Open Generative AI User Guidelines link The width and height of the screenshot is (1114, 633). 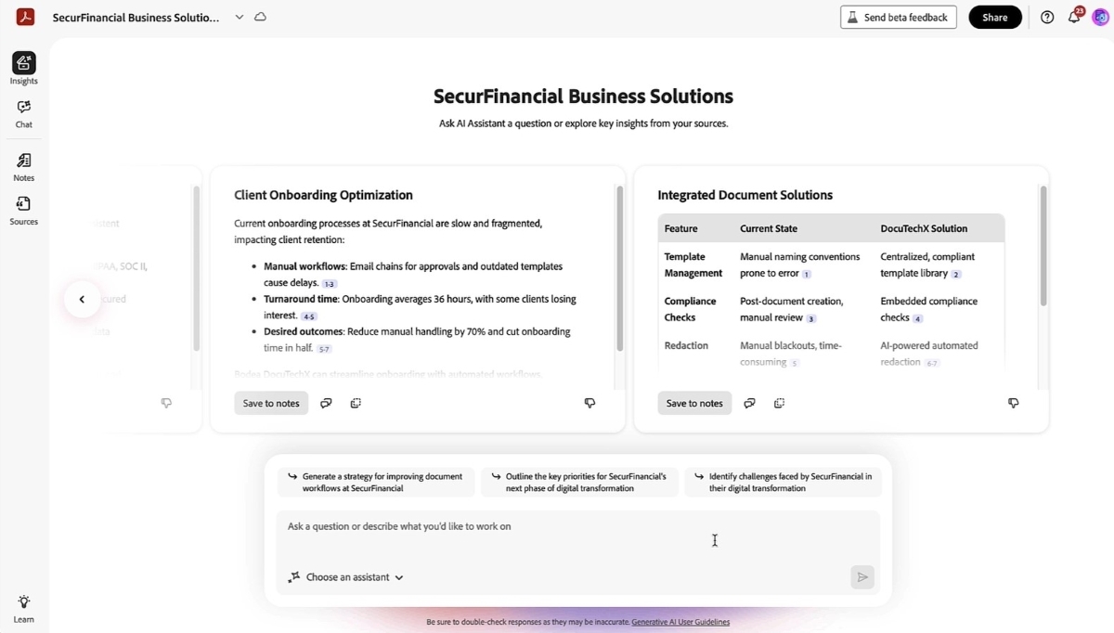[680, 622]
